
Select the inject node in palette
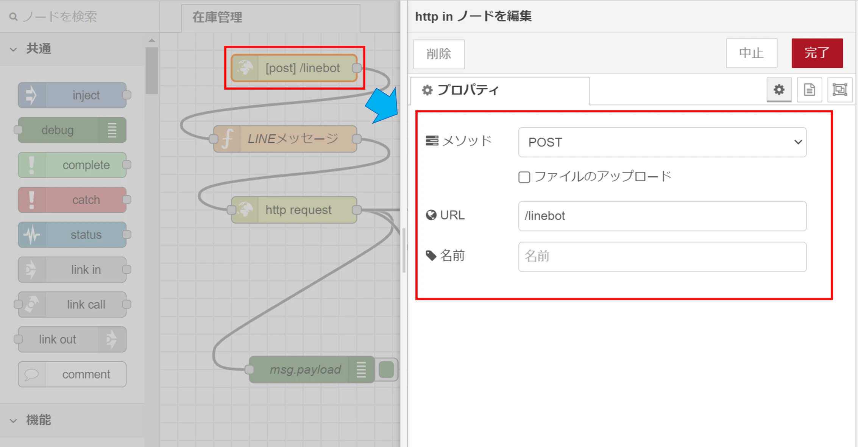72,95
